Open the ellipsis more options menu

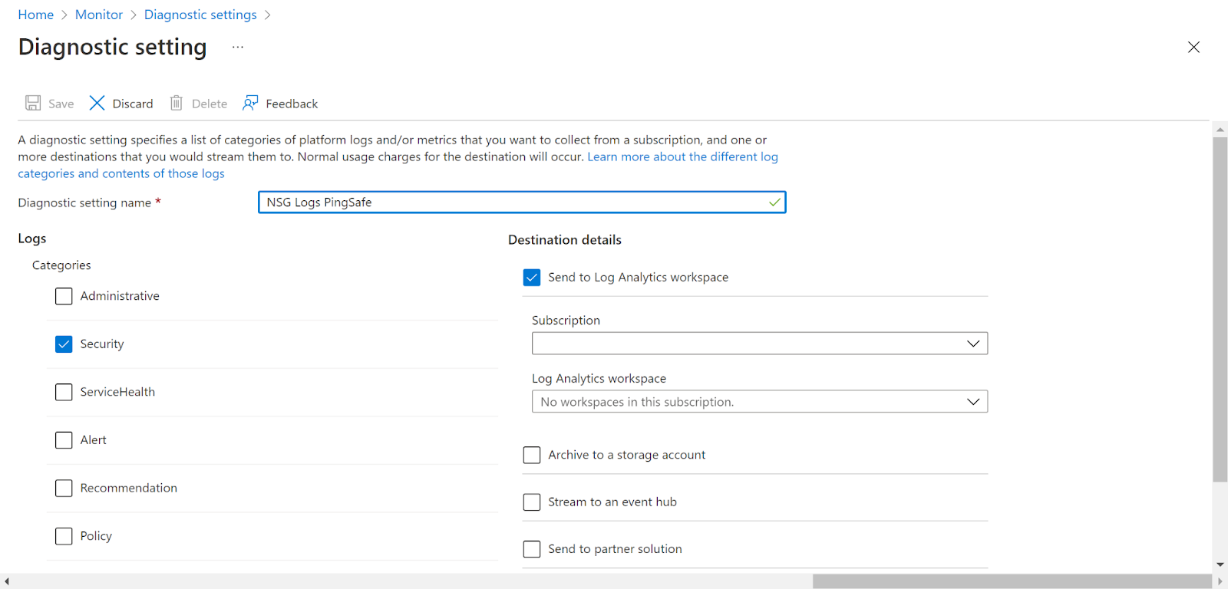(x=238, y=48)
